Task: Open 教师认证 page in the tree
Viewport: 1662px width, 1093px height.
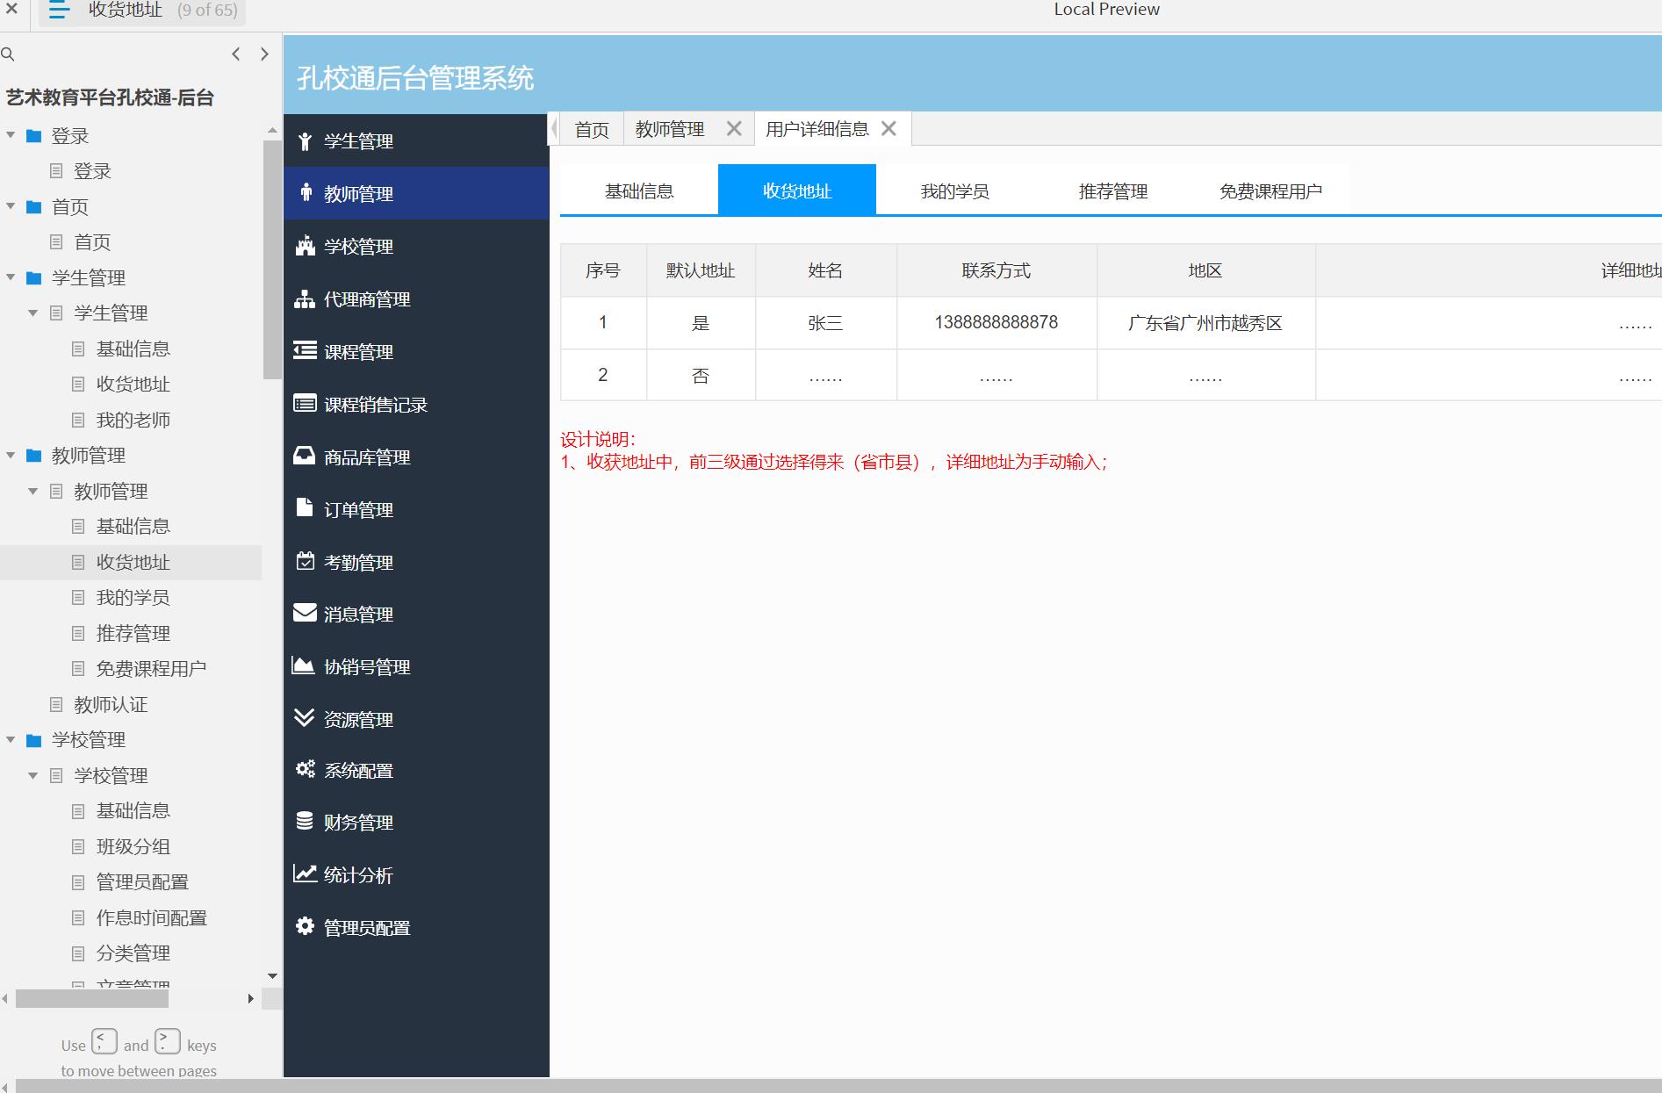Action: [x=111, y=705]
